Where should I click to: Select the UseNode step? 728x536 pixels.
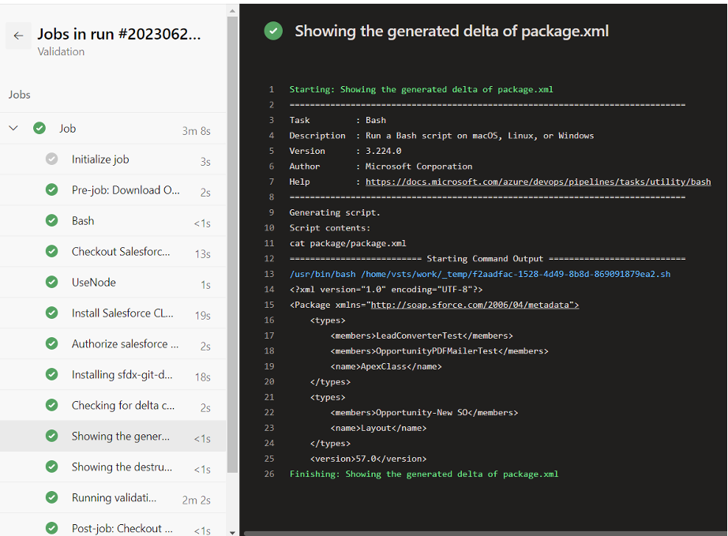pos(113,282)
